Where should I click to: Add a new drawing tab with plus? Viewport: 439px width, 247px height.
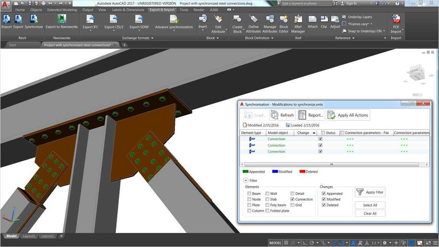pyautogui.click(x=124, y=45)
